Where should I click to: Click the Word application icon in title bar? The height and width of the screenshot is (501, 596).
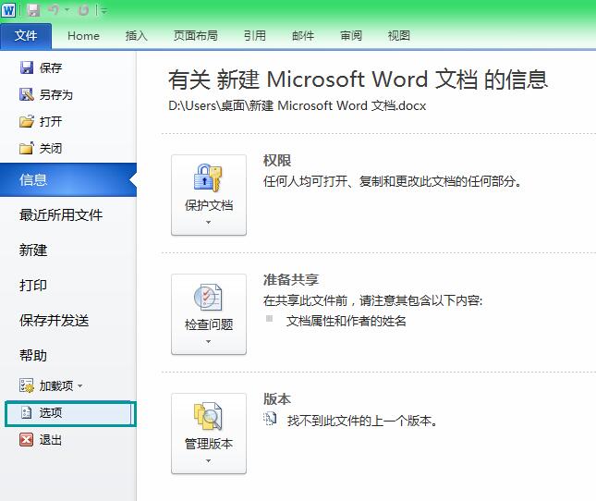8,10
